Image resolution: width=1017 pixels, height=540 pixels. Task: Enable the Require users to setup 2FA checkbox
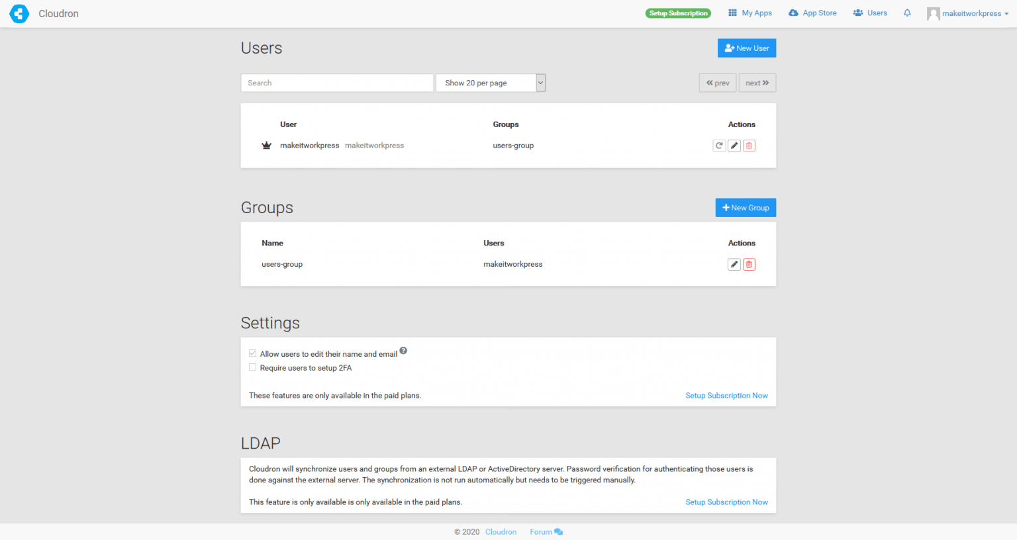(x=252, y=367)
